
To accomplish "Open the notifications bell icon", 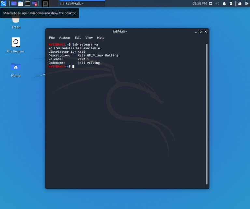I will (x=224, y=3).
